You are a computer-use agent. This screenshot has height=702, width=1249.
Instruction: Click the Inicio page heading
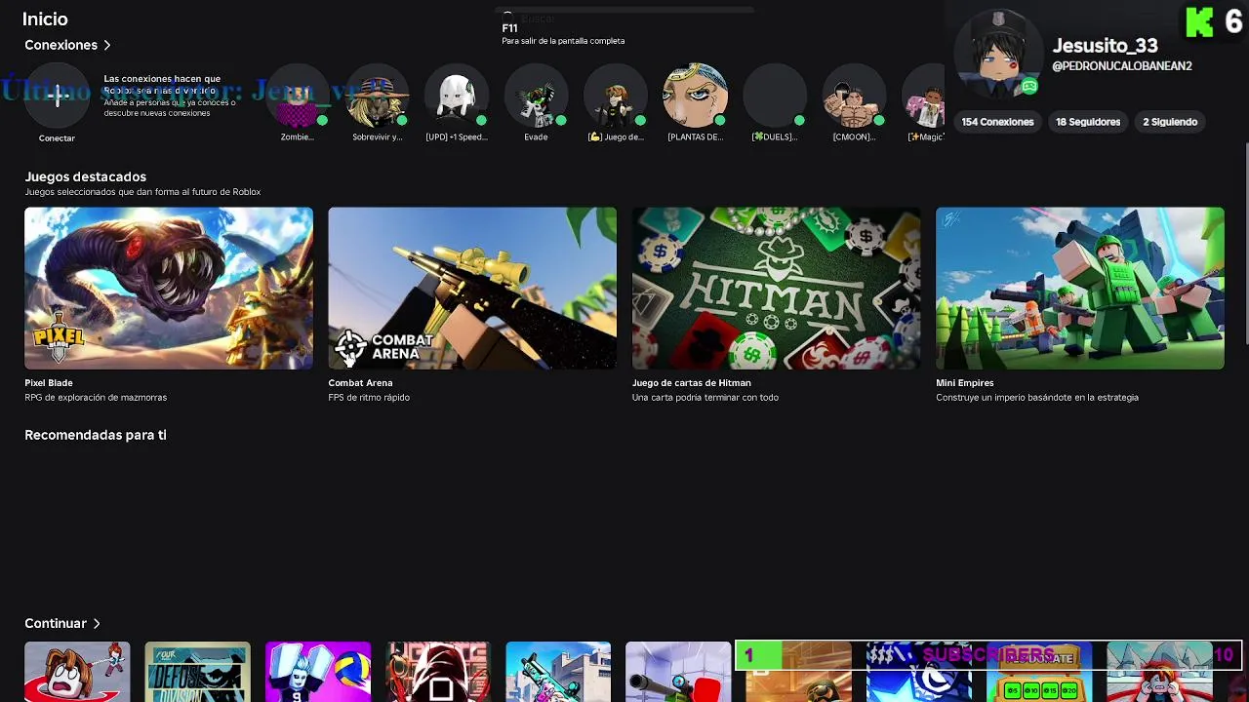(45, 19)
